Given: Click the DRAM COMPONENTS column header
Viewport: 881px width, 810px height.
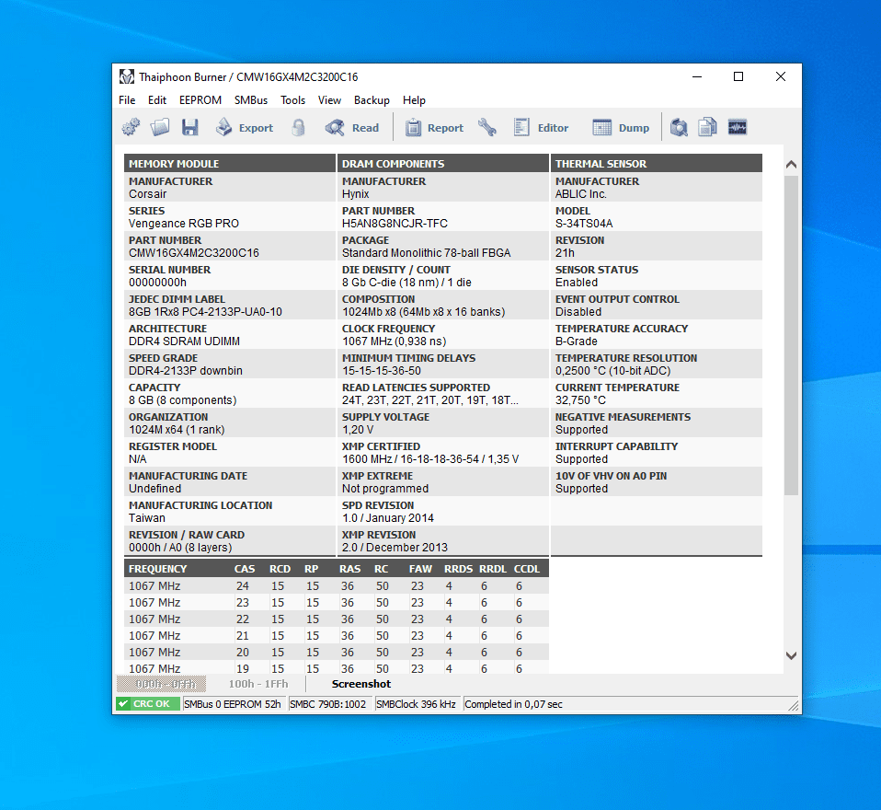Looking at the screenshot, I should pyautogui.click(x=442, y=164).
